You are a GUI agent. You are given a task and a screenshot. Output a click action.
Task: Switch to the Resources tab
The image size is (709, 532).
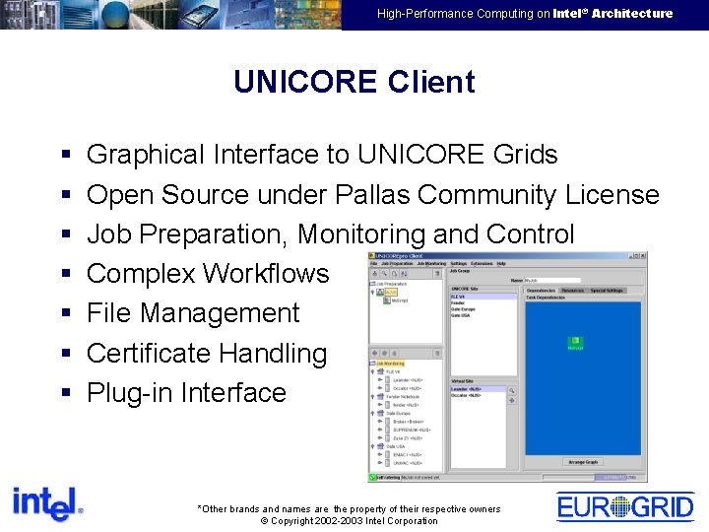[573, 291]
